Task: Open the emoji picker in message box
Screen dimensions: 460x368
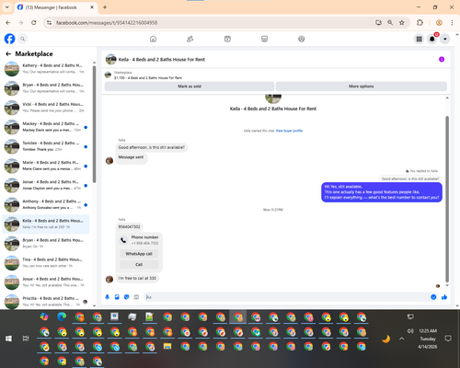Action: click(x=433, y=297)
